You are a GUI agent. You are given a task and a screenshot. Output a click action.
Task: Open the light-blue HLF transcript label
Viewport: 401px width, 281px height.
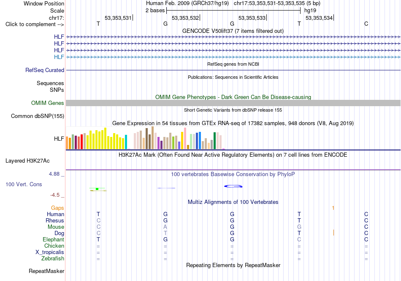point(59,57)
